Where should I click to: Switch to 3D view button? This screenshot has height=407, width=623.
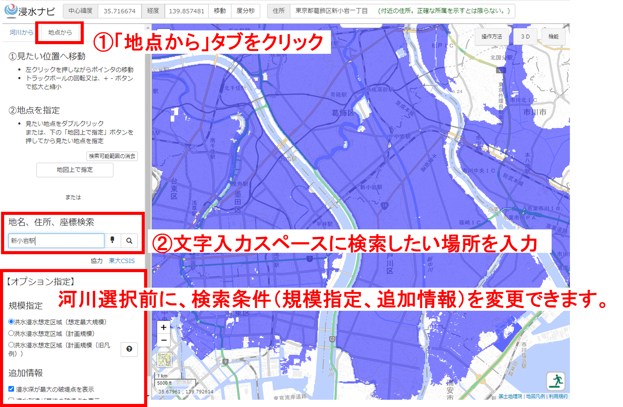click(x=525, y=37)
